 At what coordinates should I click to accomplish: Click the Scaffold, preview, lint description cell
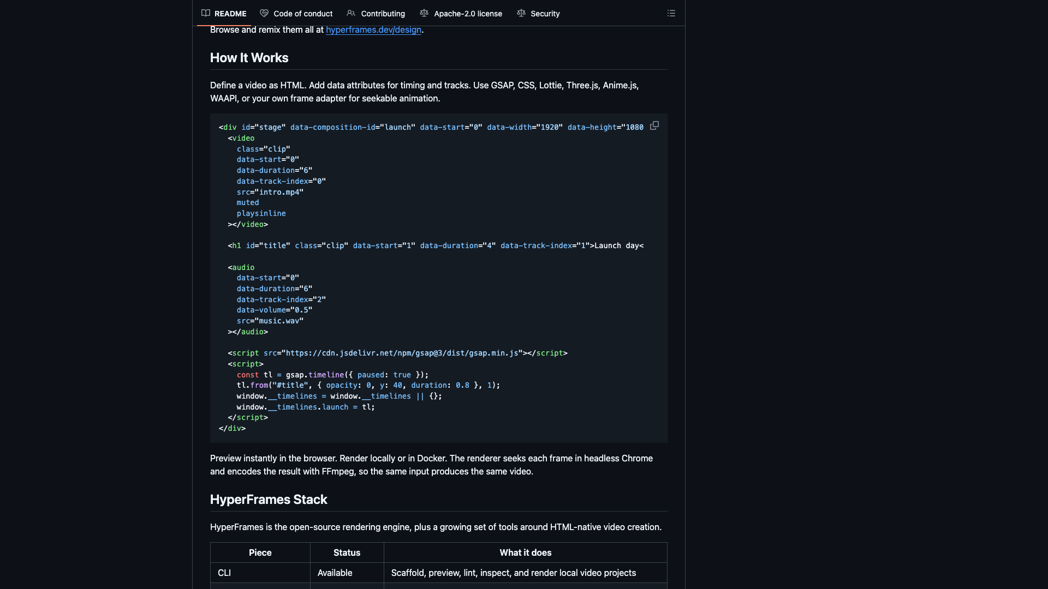click(526, 573)
